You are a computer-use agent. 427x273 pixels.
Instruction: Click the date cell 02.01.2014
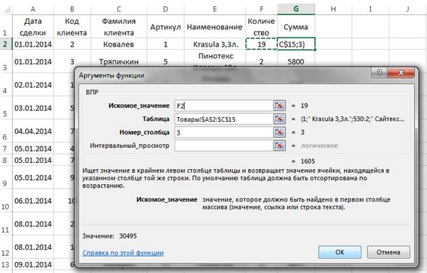click(33, 85)
